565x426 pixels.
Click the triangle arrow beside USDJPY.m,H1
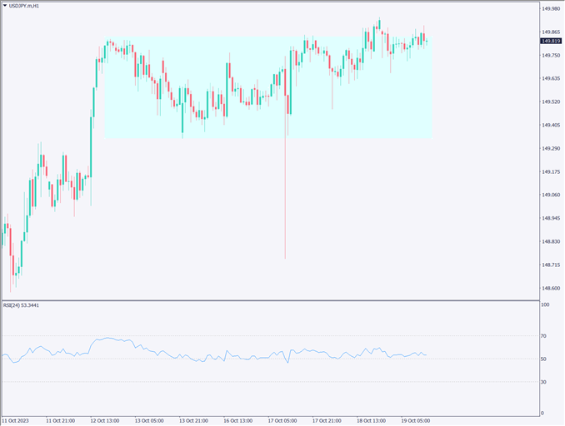pos(4,6)
